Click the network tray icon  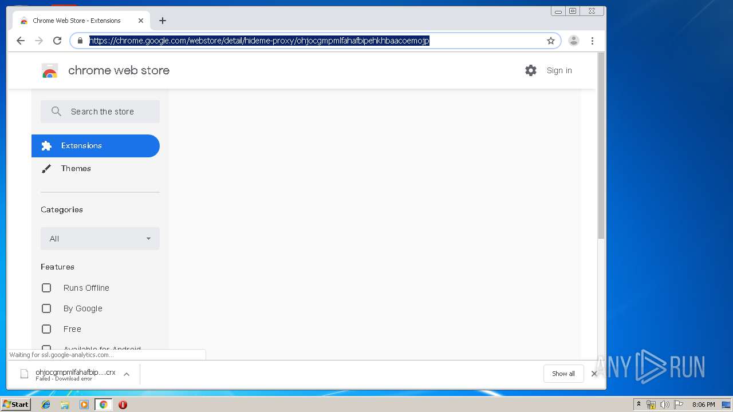coord(651,405)
